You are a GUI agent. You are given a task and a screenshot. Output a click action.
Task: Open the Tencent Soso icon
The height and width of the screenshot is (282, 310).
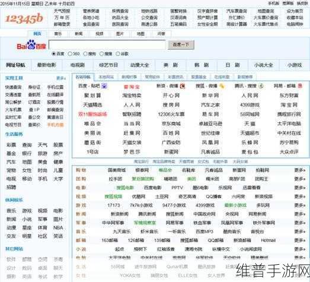click(261, 86)
